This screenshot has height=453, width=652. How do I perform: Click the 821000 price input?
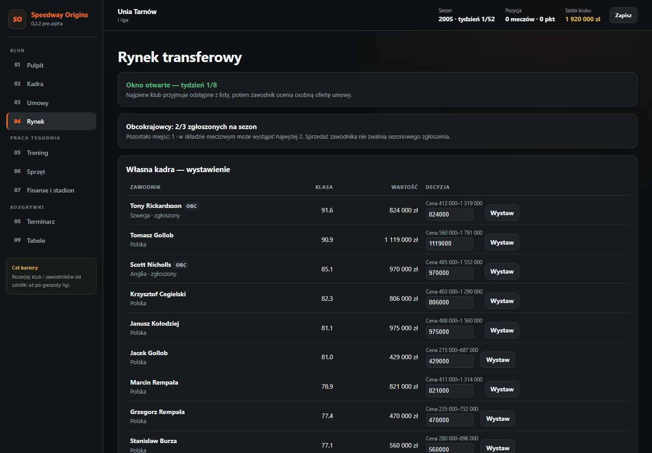(450, 390)
